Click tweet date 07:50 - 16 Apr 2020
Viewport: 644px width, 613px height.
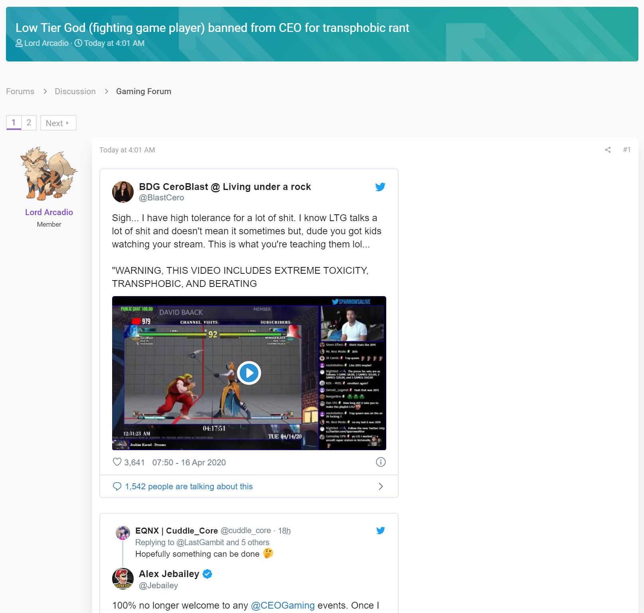click(189, 463)
